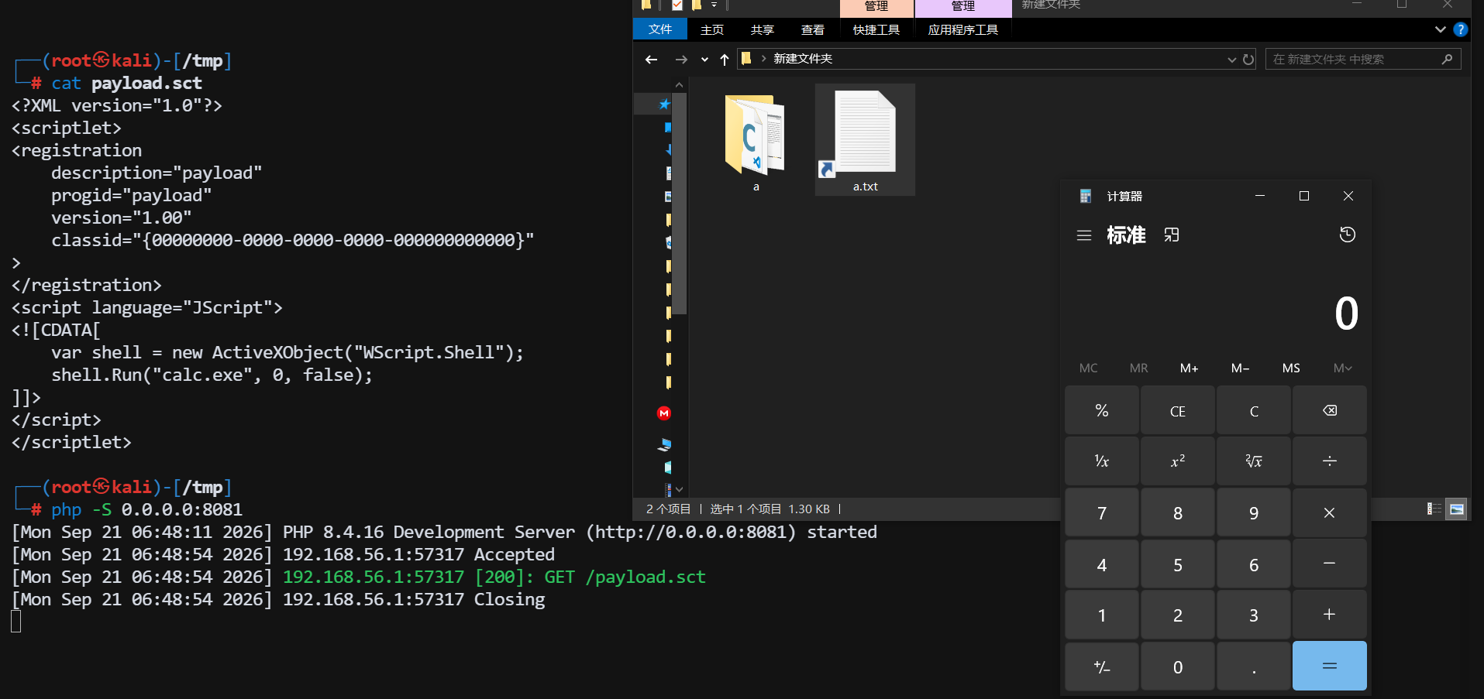Click digit 0 on Calculator keypad
1484x699 pixels.
(1178, 666)
